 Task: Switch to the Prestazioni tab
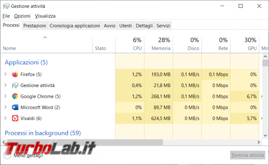tap(35, 26)
